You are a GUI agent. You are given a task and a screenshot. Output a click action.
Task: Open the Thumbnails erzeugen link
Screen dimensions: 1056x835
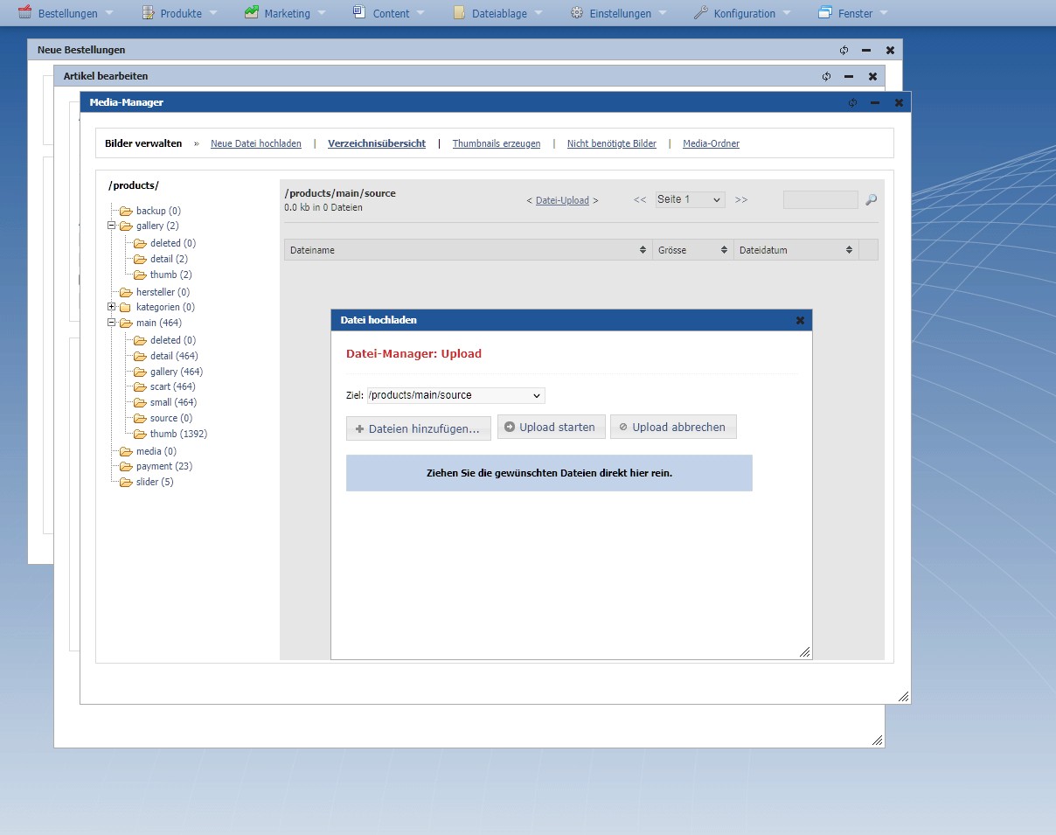(x=496, y=143)
